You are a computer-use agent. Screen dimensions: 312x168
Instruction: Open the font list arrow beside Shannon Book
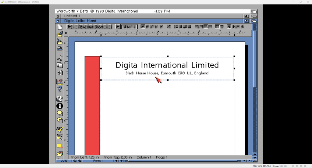pyautogui.click(x=69, y=26)
